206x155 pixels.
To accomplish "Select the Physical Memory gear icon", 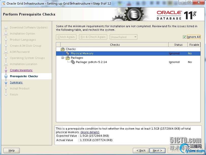I will pos(68,53).
